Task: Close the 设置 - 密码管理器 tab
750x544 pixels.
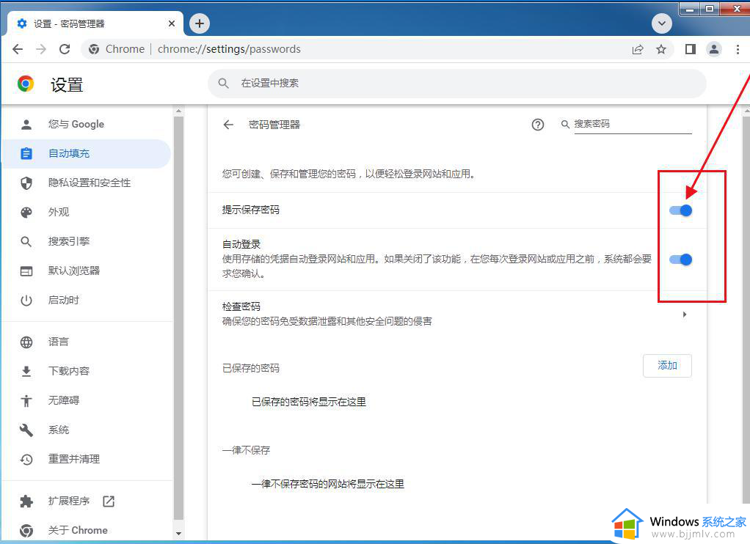Action: click(172, 23)
